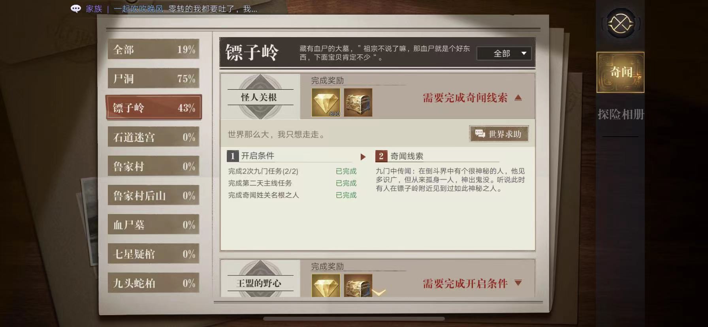
Task: Switch to the 探险相册 tab
Action: 621,115
